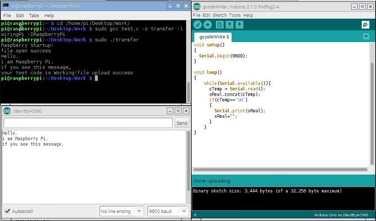376x221 pixels.
Task: Close the Arduino gcodeWrite window
Action: (x=370, y=7)
